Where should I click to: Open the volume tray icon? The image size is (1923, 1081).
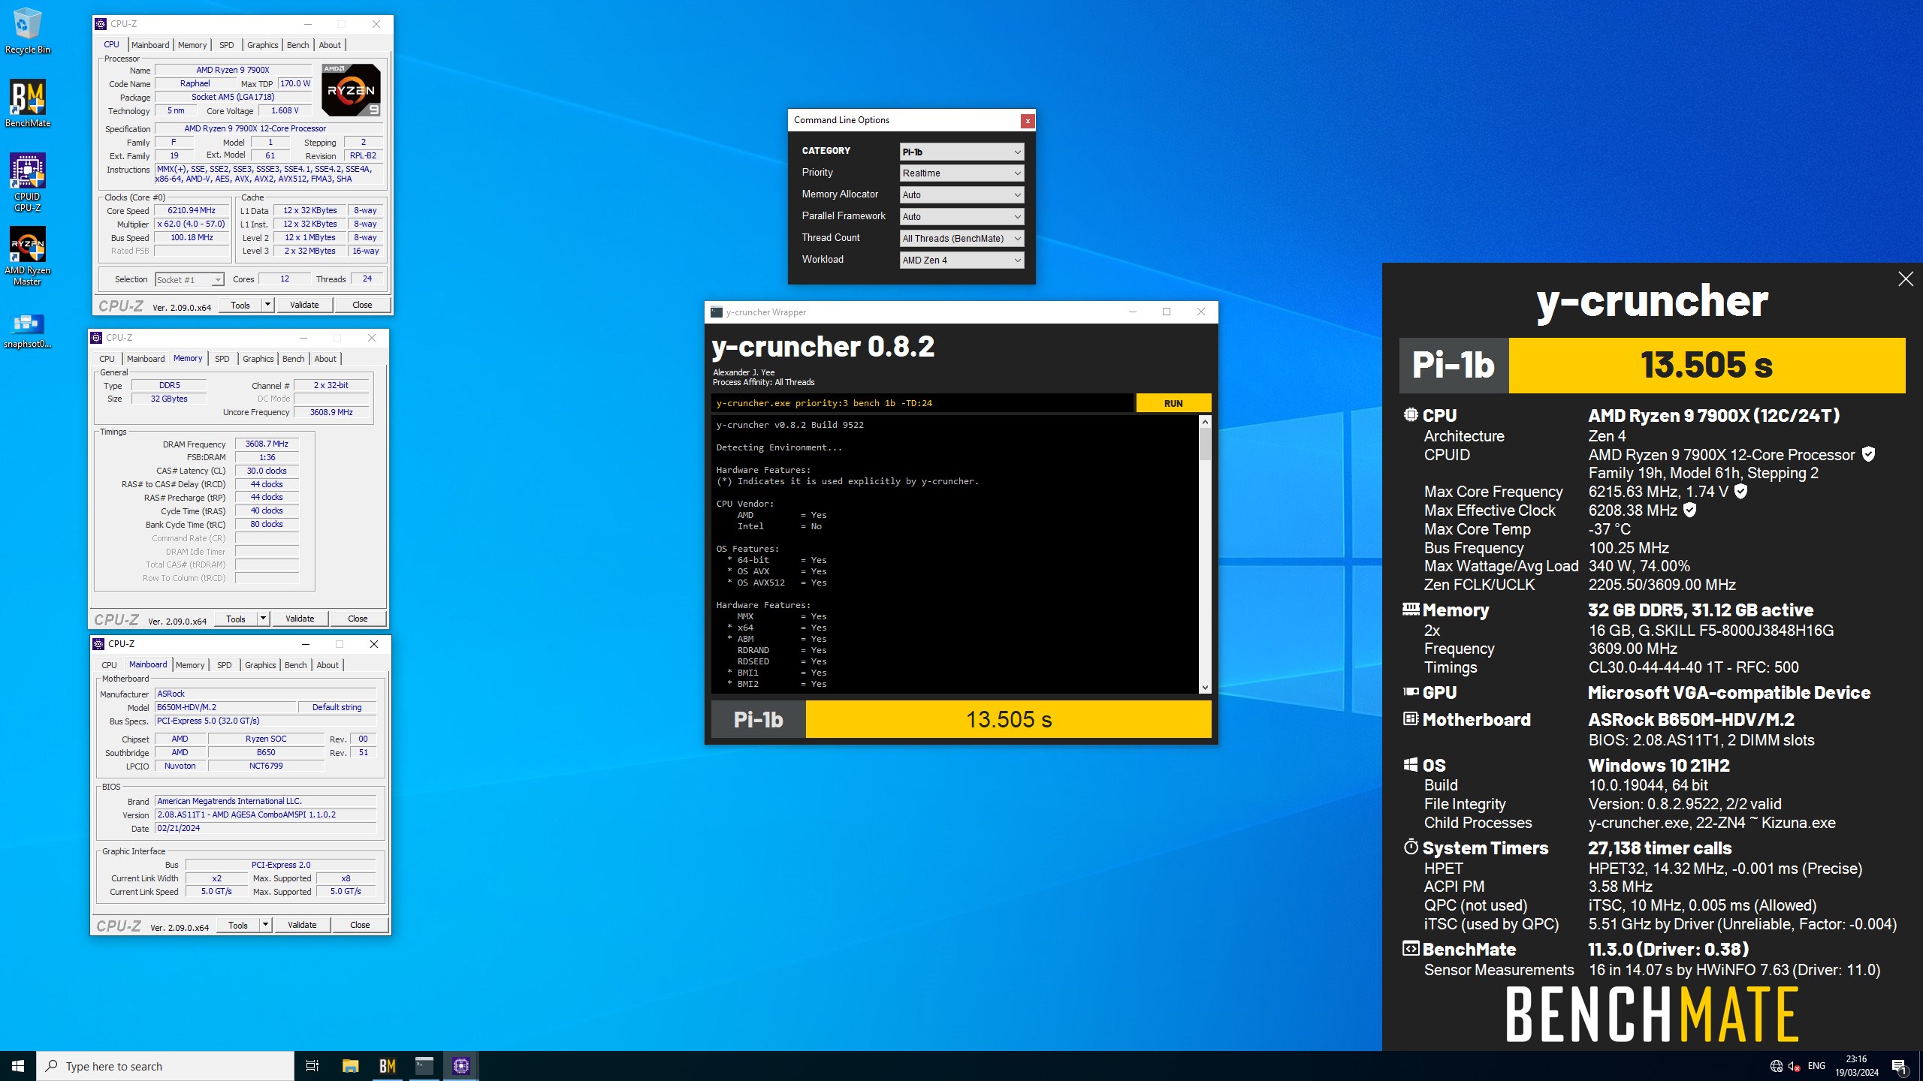click(1795, 1066)
